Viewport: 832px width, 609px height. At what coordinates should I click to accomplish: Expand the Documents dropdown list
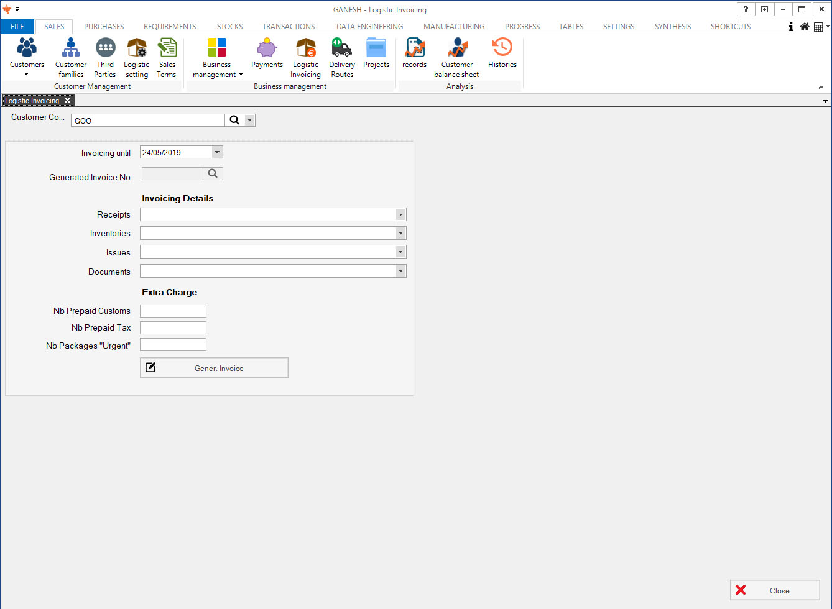[x=400, y=272]
